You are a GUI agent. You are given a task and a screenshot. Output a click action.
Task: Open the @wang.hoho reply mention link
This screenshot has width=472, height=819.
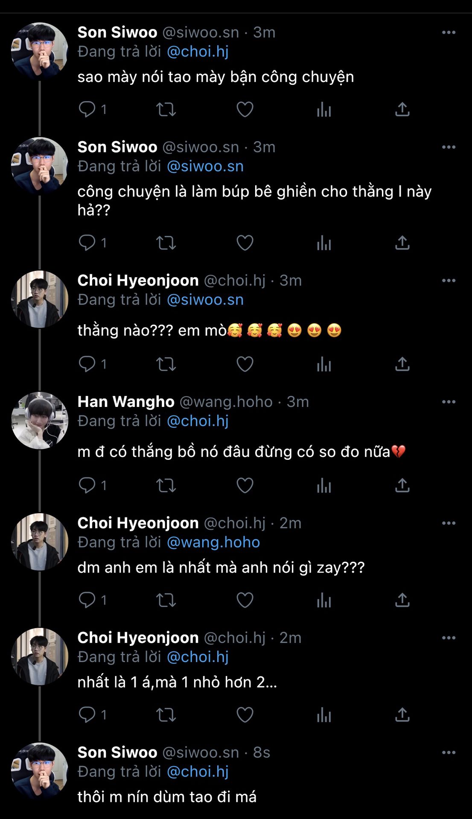click(213, 542)
